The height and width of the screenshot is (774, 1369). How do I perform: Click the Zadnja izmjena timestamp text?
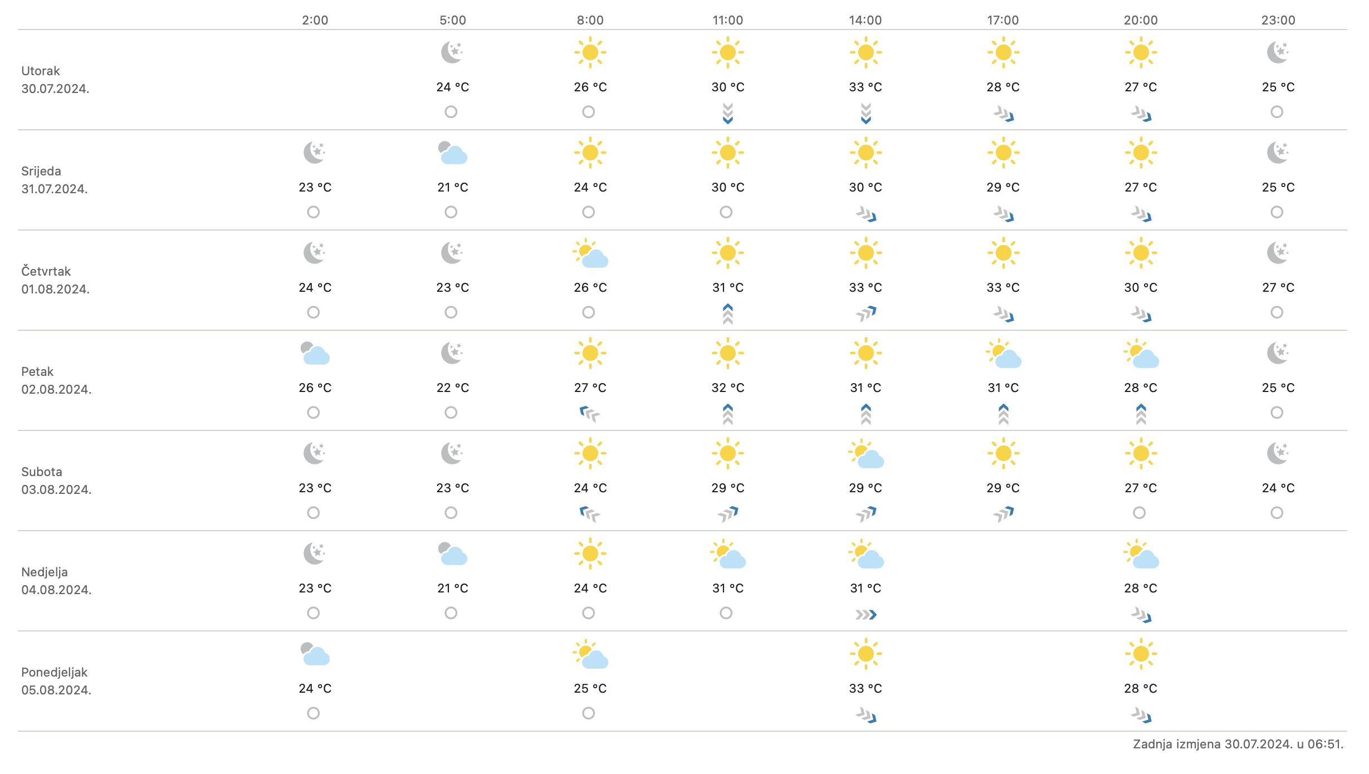(x=1238, y=744)
